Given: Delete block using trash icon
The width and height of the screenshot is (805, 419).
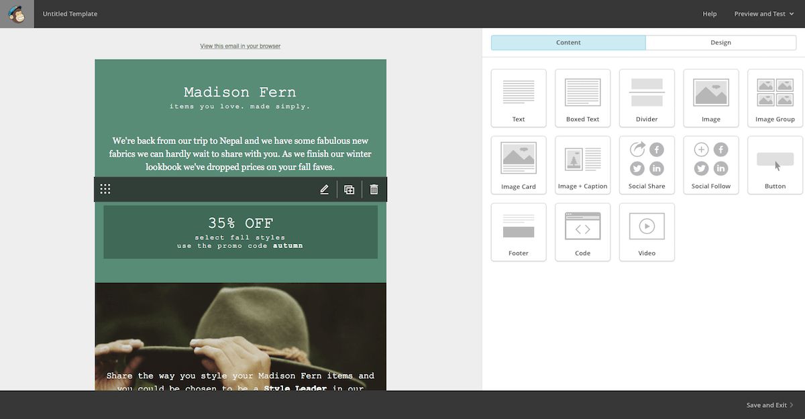Looking at the screenshot, I should 374,190.
